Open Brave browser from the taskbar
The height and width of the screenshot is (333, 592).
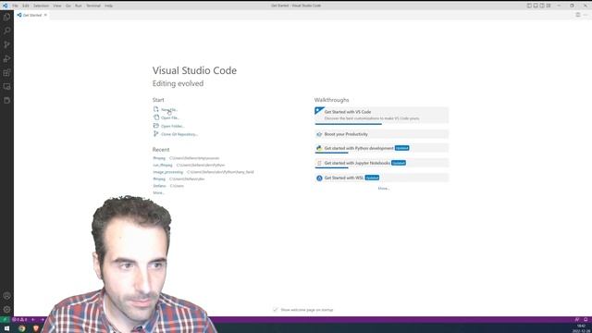coord(36,328)
